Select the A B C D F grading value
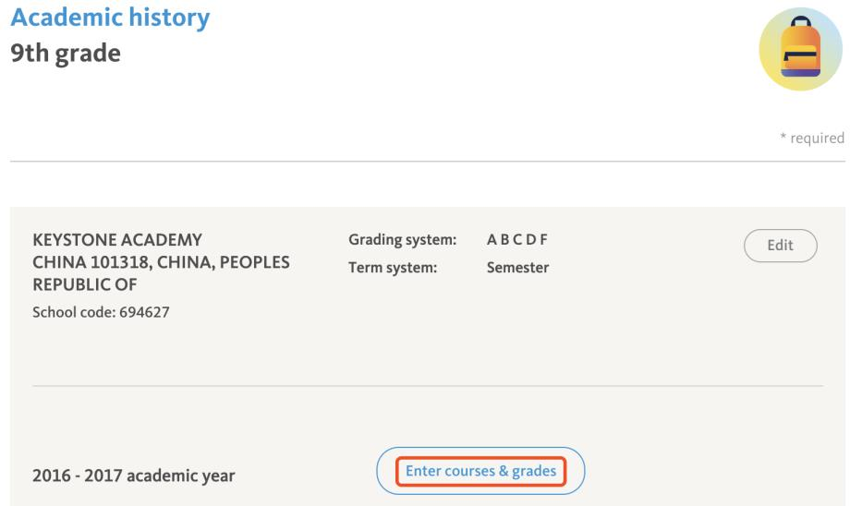 pos(517,241)
